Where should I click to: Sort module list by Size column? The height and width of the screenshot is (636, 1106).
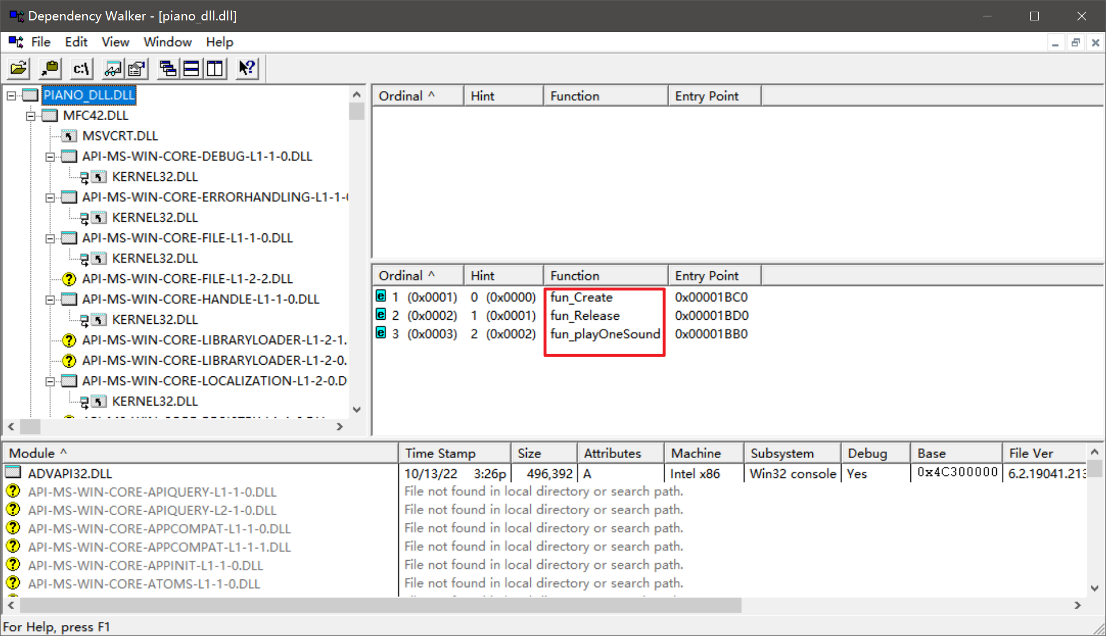[545, 453]
